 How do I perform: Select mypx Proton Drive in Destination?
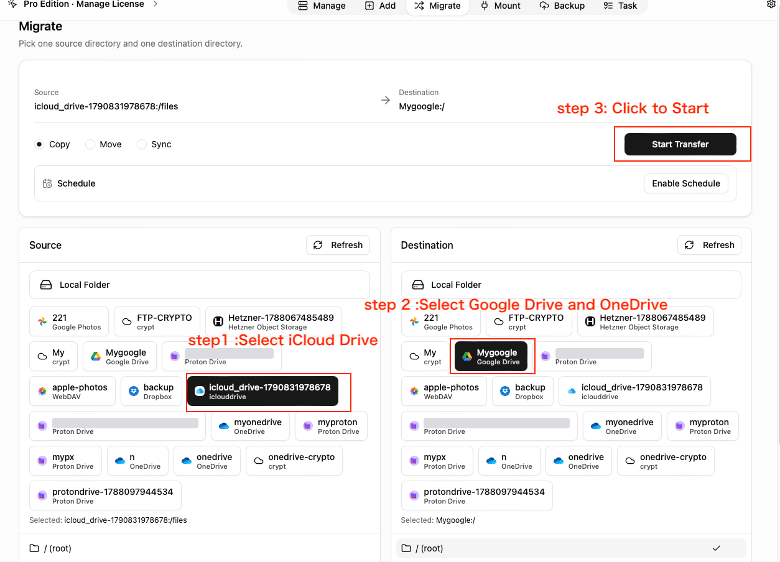click(437, 461)
